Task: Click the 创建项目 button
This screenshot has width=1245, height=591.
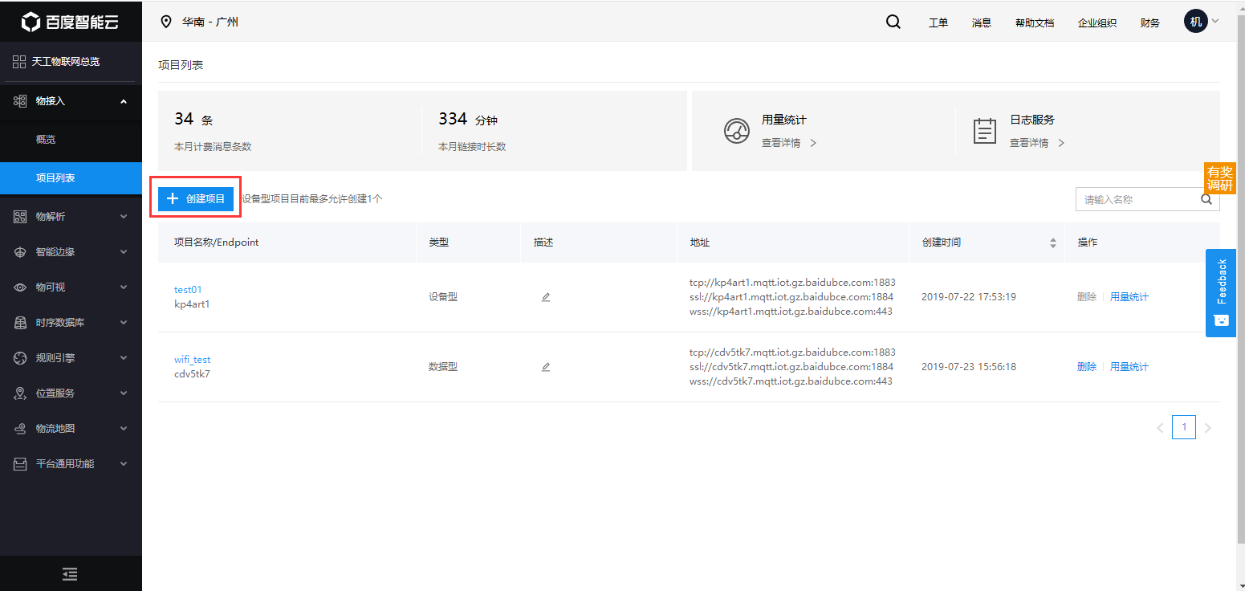Action: [x=196, y=199]
